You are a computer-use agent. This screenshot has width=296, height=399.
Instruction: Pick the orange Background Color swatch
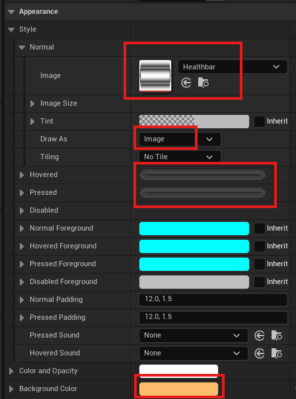178,389
